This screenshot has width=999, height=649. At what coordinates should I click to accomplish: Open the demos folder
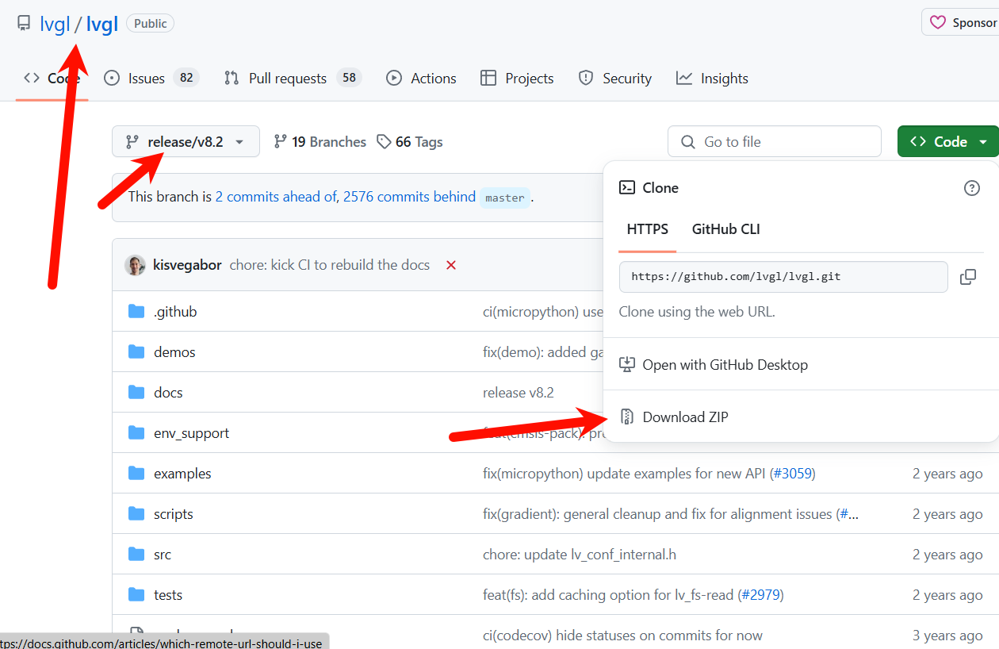click(x=174, y=352)
